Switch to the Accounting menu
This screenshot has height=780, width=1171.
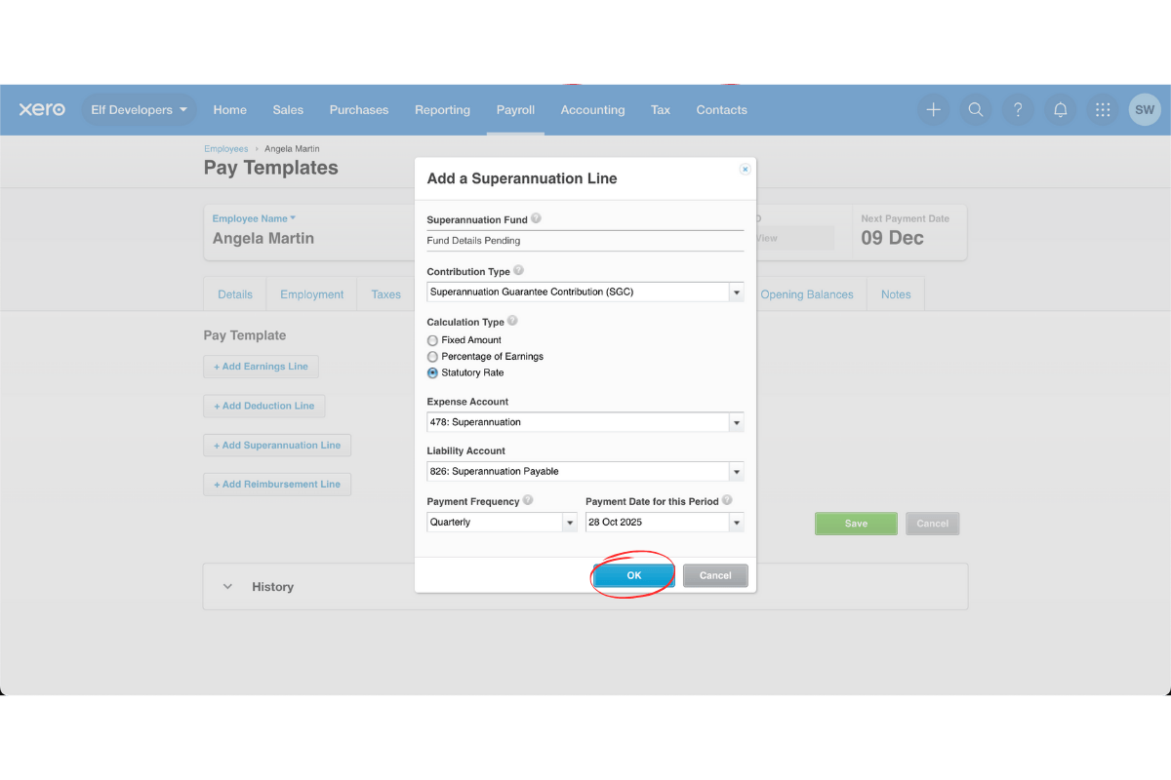click(592, 109)
